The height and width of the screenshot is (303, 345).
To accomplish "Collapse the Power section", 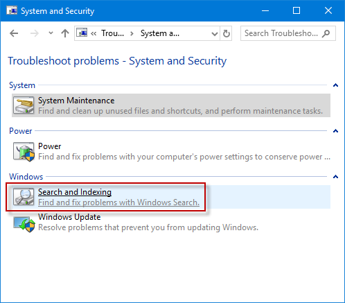I will [335, 131].
